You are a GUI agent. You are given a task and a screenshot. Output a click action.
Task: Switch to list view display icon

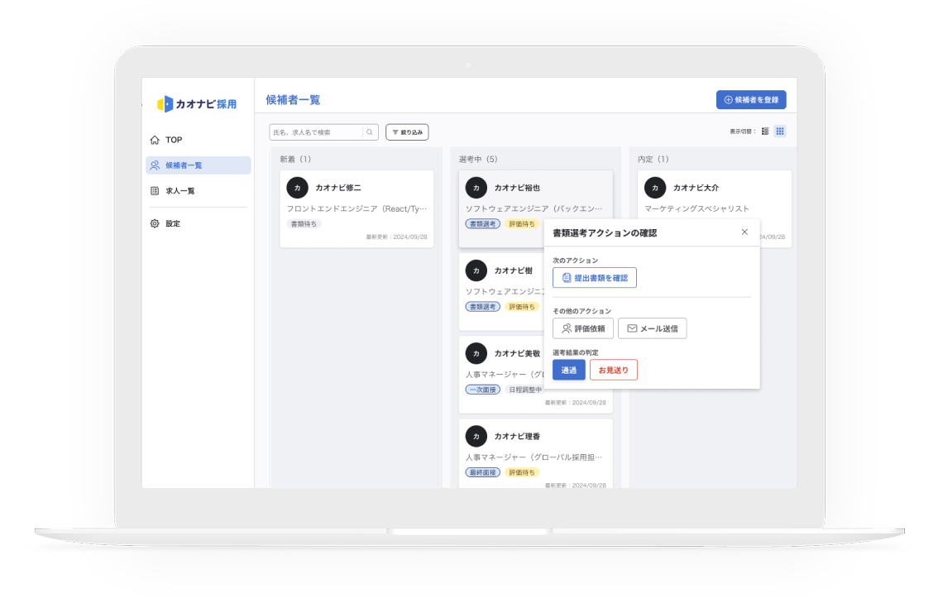pyautogui.click(x=765, y=132)
